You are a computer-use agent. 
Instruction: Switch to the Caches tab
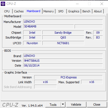[x=19, y=11]
